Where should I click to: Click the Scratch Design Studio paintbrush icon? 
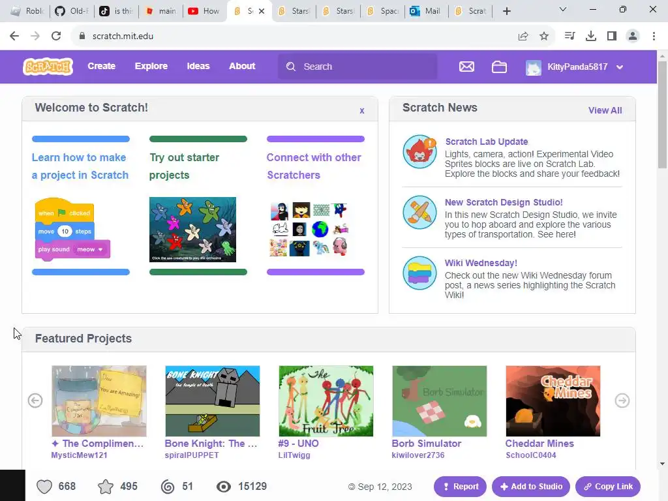coord(419,212)
